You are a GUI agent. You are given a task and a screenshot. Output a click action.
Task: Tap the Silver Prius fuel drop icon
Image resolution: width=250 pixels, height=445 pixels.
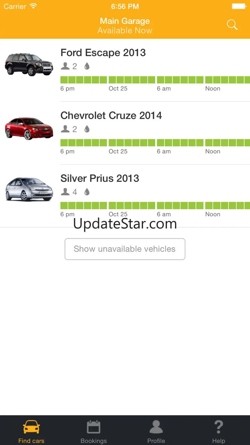87,192
